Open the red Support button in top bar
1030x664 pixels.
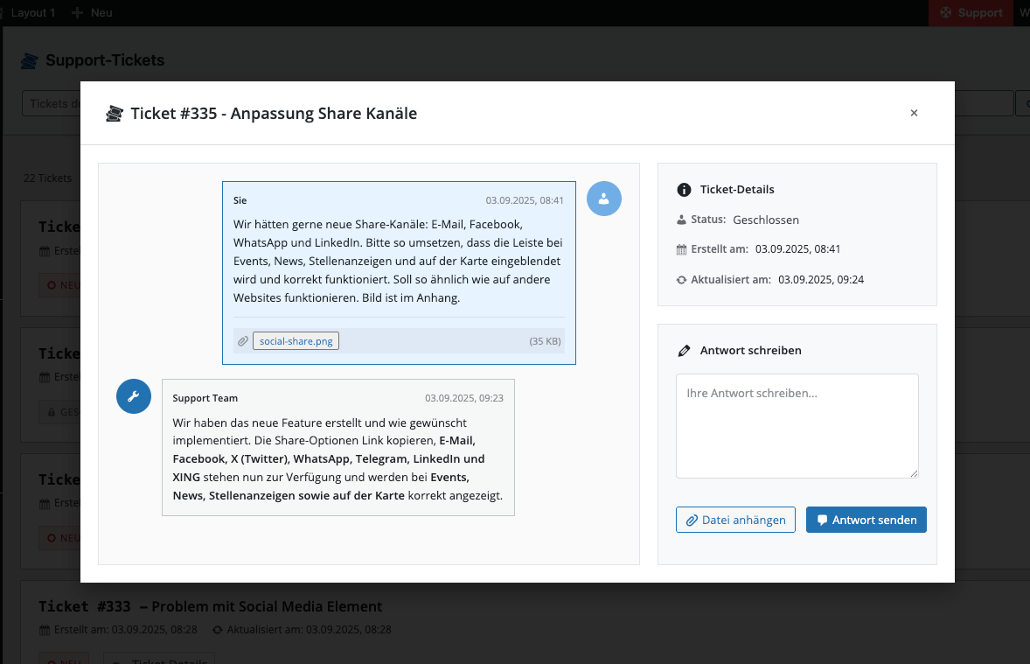[x=970, y=12]
